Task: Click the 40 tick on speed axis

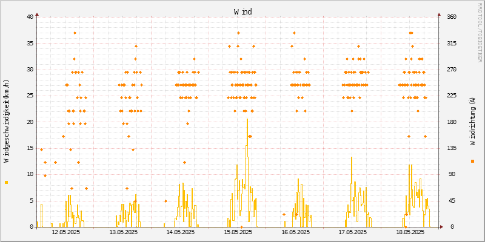Action: [29, 16]
